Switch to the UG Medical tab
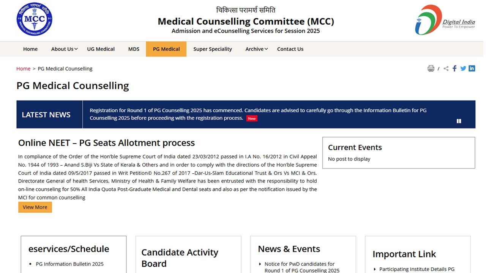The height and width of the screenshot is (273, 486). coord(101,49)
